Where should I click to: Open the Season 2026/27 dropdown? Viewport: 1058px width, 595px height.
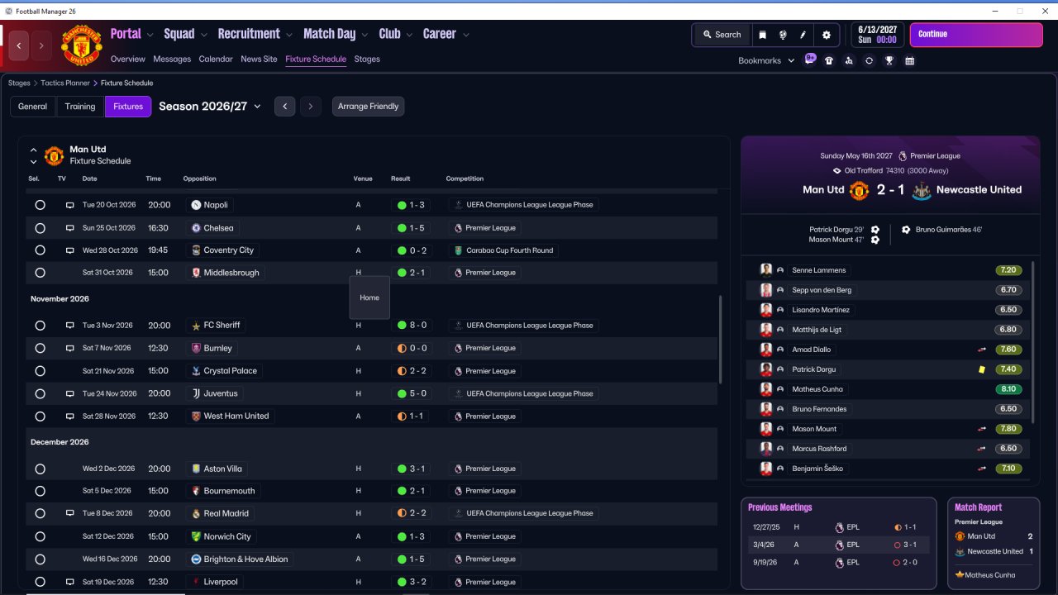[x=210, y=107]
